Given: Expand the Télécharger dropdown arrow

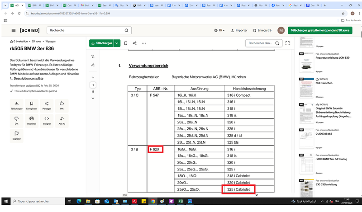Looking at the screenshot, I should (117, 43).
